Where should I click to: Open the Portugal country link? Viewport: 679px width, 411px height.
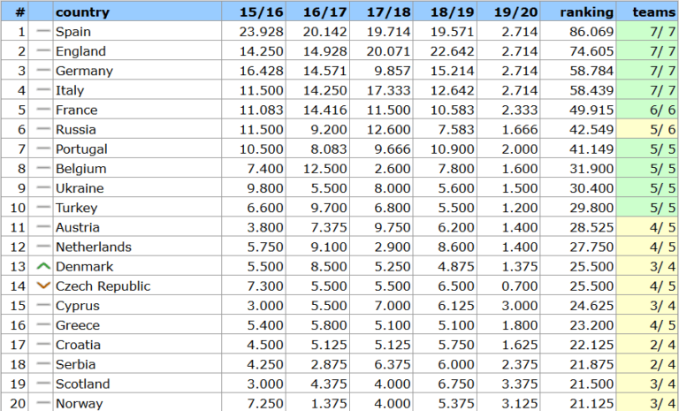coord(81,148)
